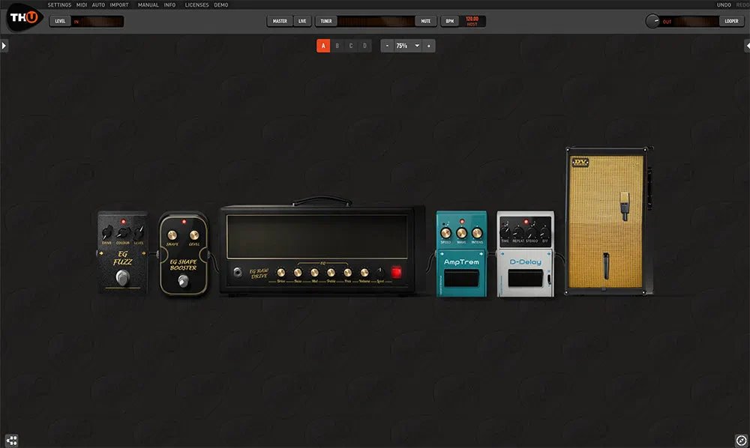Adjust the output level knob
750x448 pixels.
pyautogui.click(x=652, y=21)
